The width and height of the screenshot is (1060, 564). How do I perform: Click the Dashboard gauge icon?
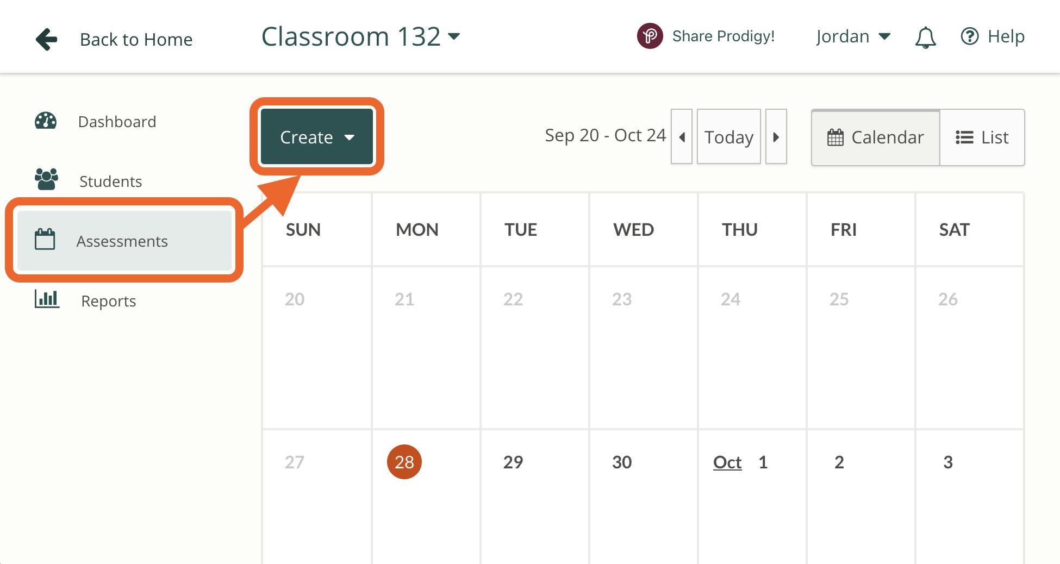click(46, 121)
